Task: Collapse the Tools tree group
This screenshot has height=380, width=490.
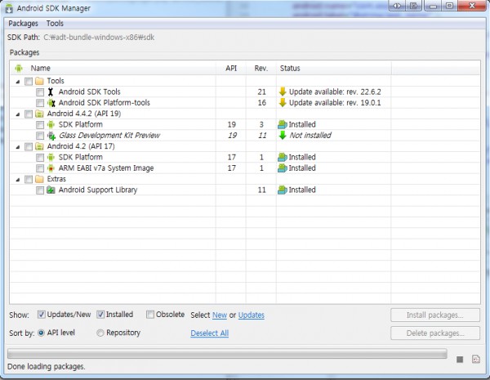Action: tap(18, 82)
